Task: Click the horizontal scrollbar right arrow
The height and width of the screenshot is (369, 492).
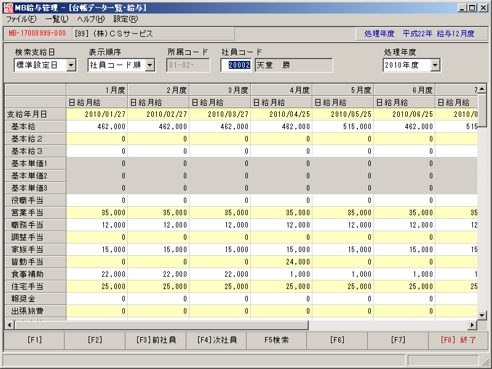Action: coord(472,325)
